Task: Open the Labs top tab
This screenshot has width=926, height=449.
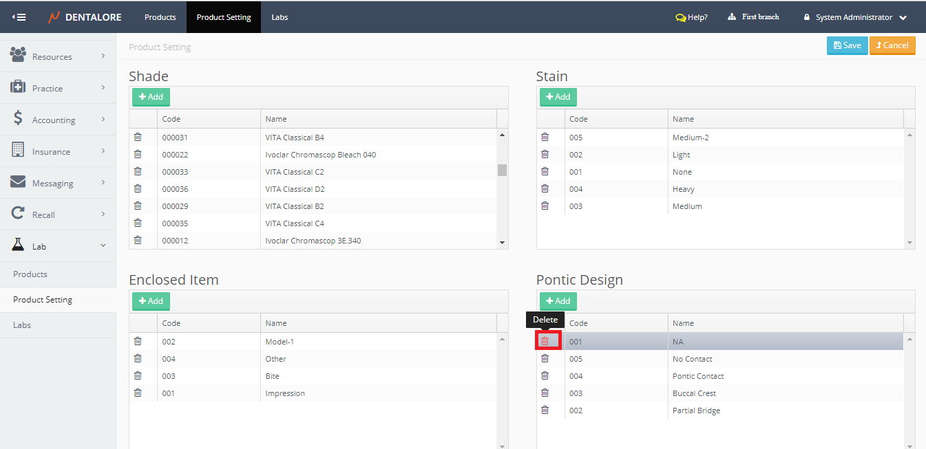Action: pyautogui.click(x=280, y=17)
